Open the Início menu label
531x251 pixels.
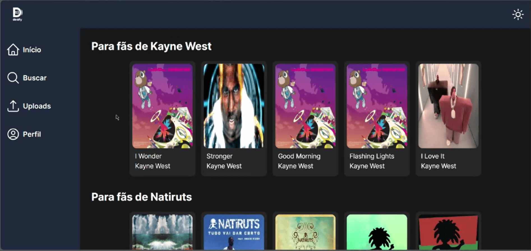pyautogui.click(x=32, y=50)
